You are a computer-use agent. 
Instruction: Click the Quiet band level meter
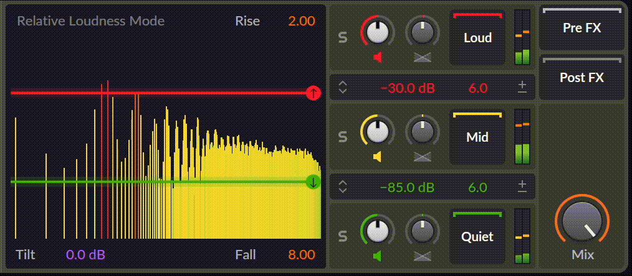pos(522,237)
